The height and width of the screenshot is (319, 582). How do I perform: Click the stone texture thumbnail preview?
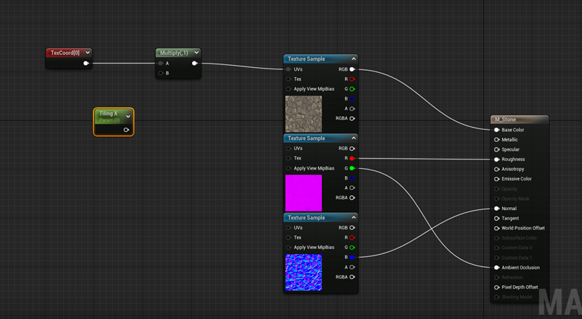coord(303,114)
